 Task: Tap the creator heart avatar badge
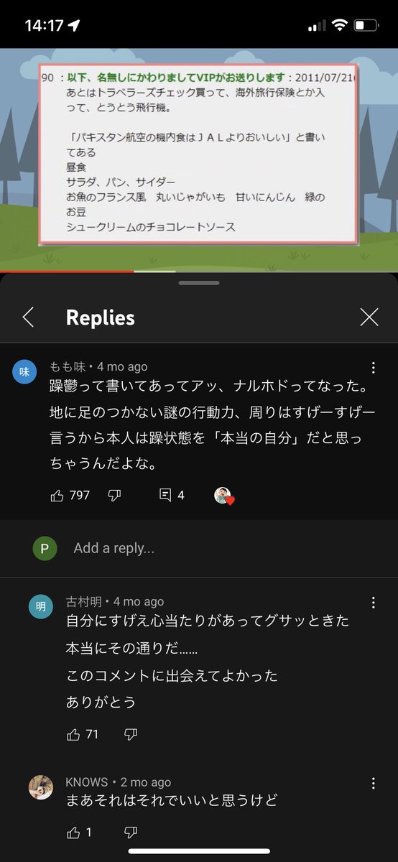(225, 496)
